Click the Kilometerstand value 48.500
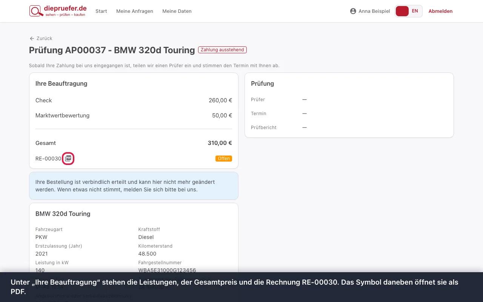The image size is (483, 302). [x=147, y=254]
